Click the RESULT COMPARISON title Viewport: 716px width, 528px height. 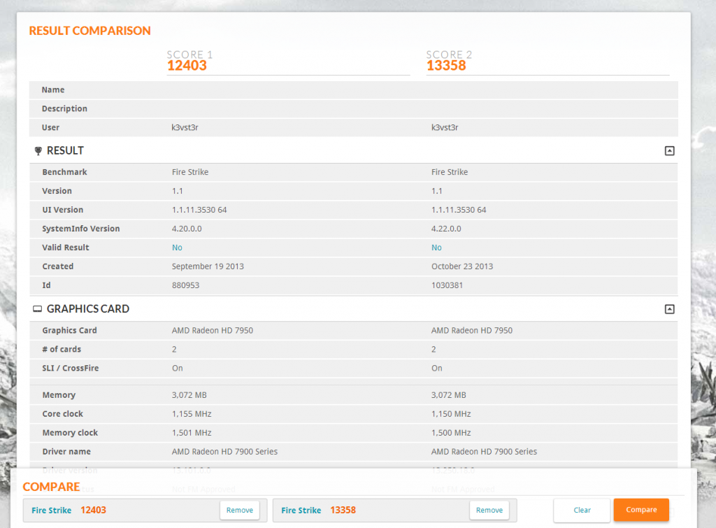[x=90, y=31]
